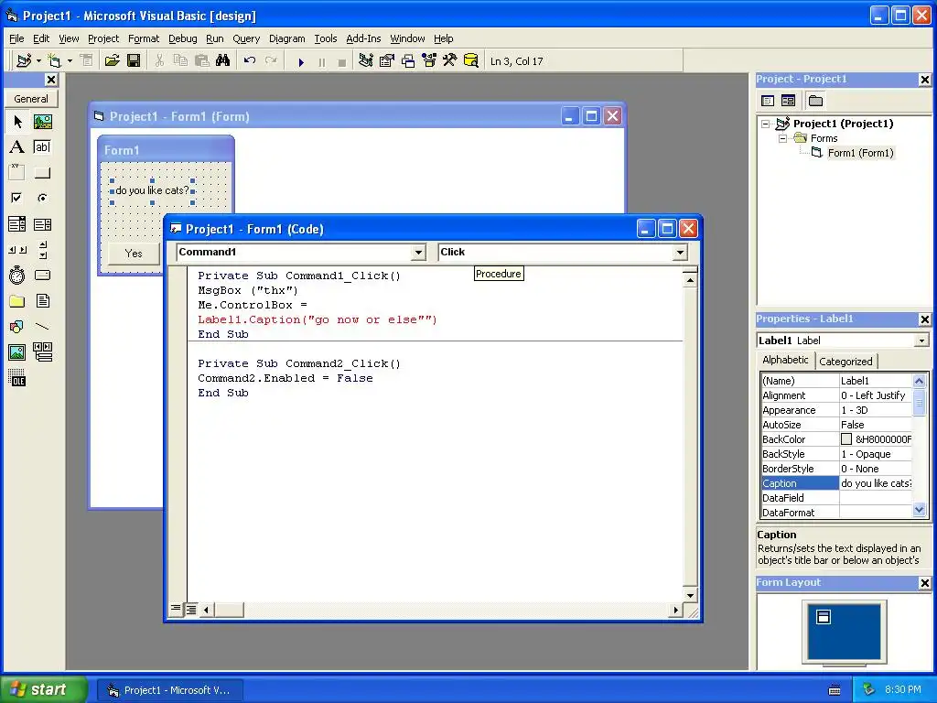Click the Windows start button
Screen dimensions: 937x703
click(x=43, y=689)
